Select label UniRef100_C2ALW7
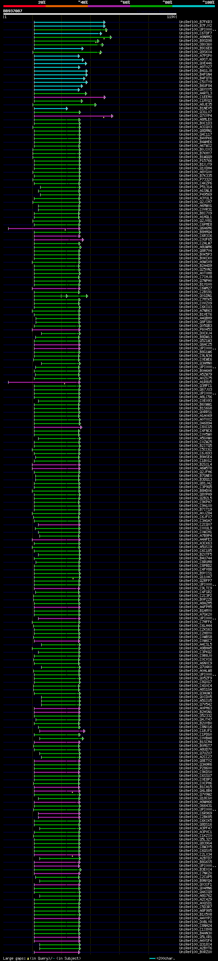Image resolution: width=218 pixels, height=961 pixels. pyautogui.click(x=196, y=243)
